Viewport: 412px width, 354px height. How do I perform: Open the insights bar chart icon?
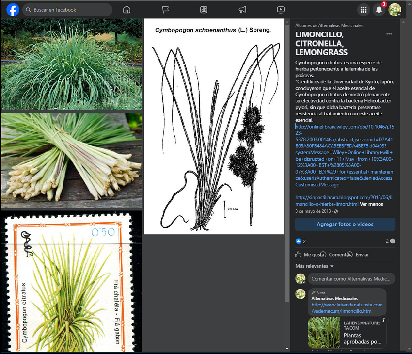(204, 10)
